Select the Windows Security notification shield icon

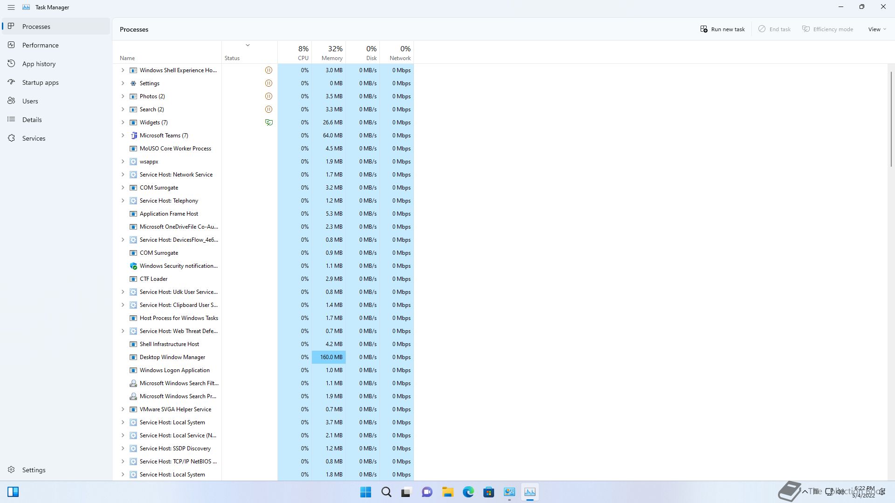click(x=133, y=266)
